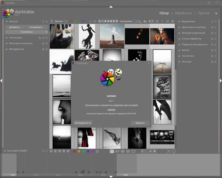This screenshot has height=178, width=222.
Task: Click the Import panel reset icon
Action: point(43,22)
